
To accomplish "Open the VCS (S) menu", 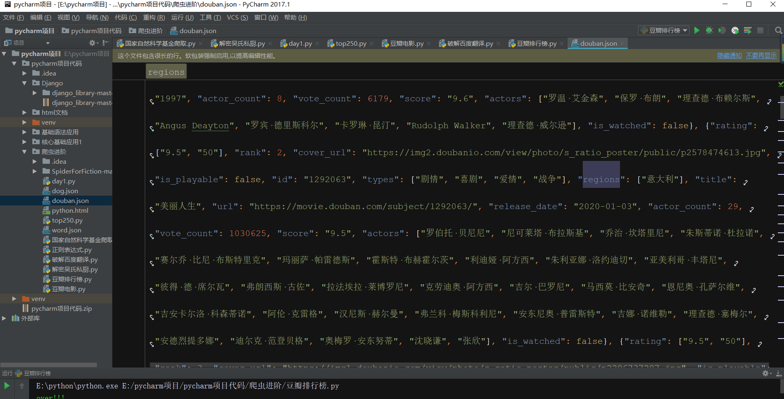I will (x=238, y=18).
